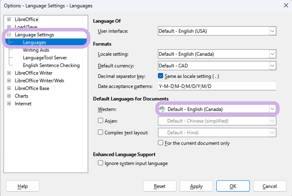Click "Default Languages for Documents" heading
Image resolution: width=292 pixels, height=196 pixels.
131,99
